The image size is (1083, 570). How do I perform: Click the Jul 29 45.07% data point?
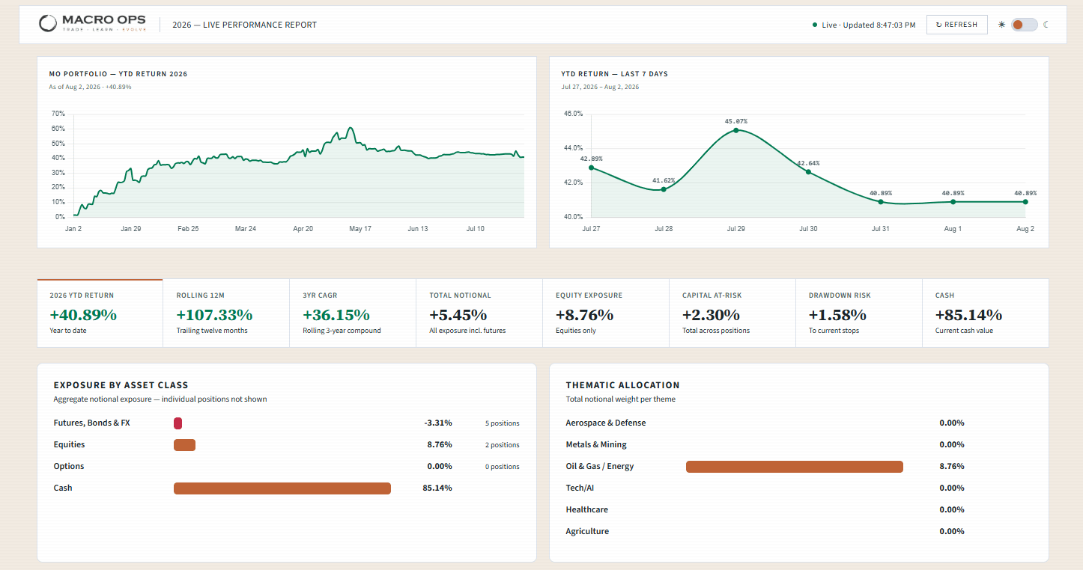coord(735,130)
